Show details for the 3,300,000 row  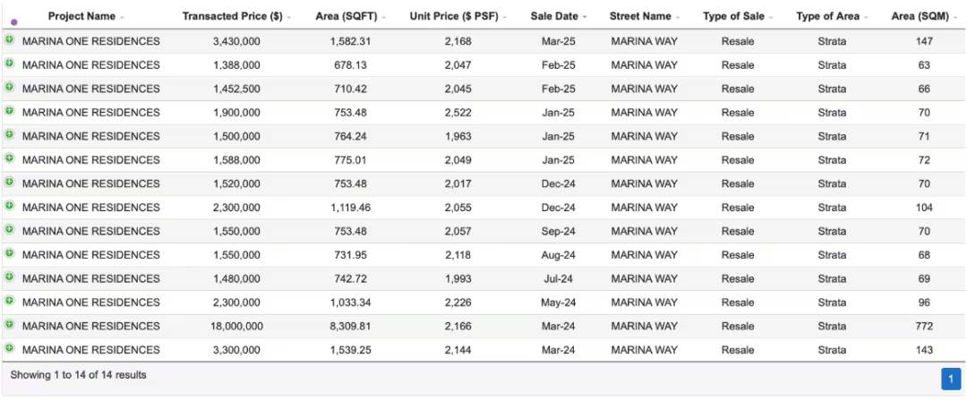point(9,347)
